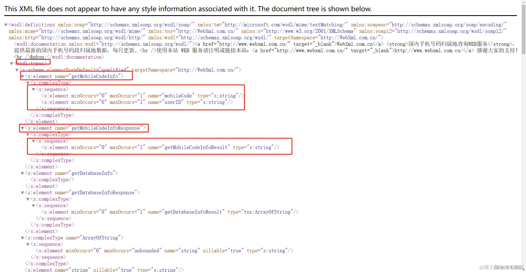Click the "getDatabaseInfoResult" element line
526x272 pixels.
pyautogui.click(x=170, y=212)
